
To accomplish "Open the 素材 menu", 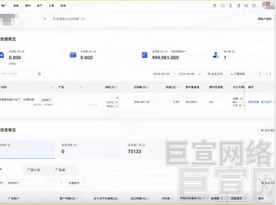I will tap(28, 6).
